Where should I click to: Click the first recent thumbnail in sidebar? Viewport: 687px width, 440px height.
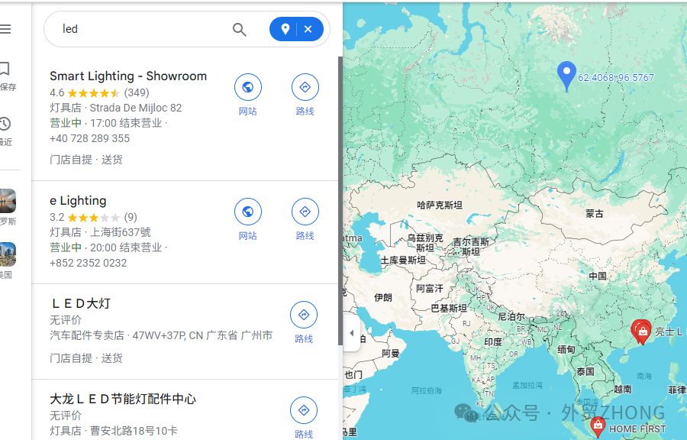(8, 201)
